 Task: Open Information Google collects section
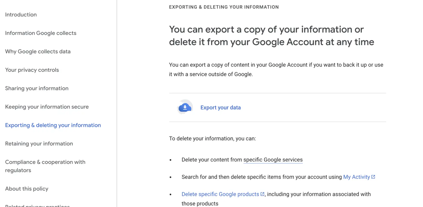pyautogui.click(x=40, y=33)
